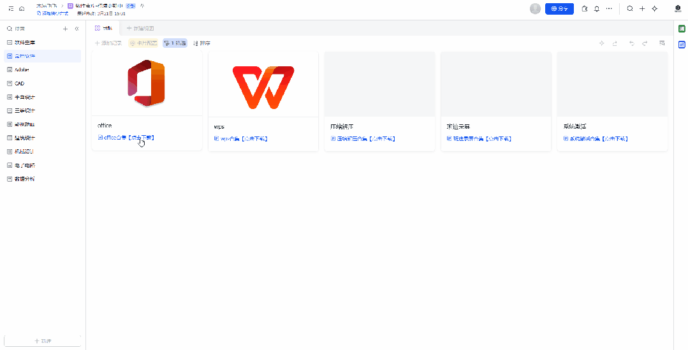Click the add shortcut link under breadcrumb
Image resolution: width=688 pixels, height=350 pixels.
[x=52, y=13]
